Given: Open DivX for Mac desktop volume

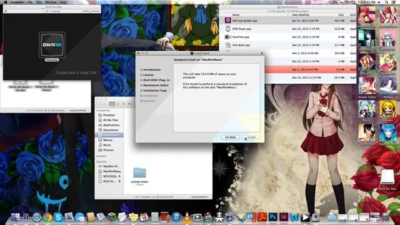Looking at the screenshot, I should coord(387,177).
